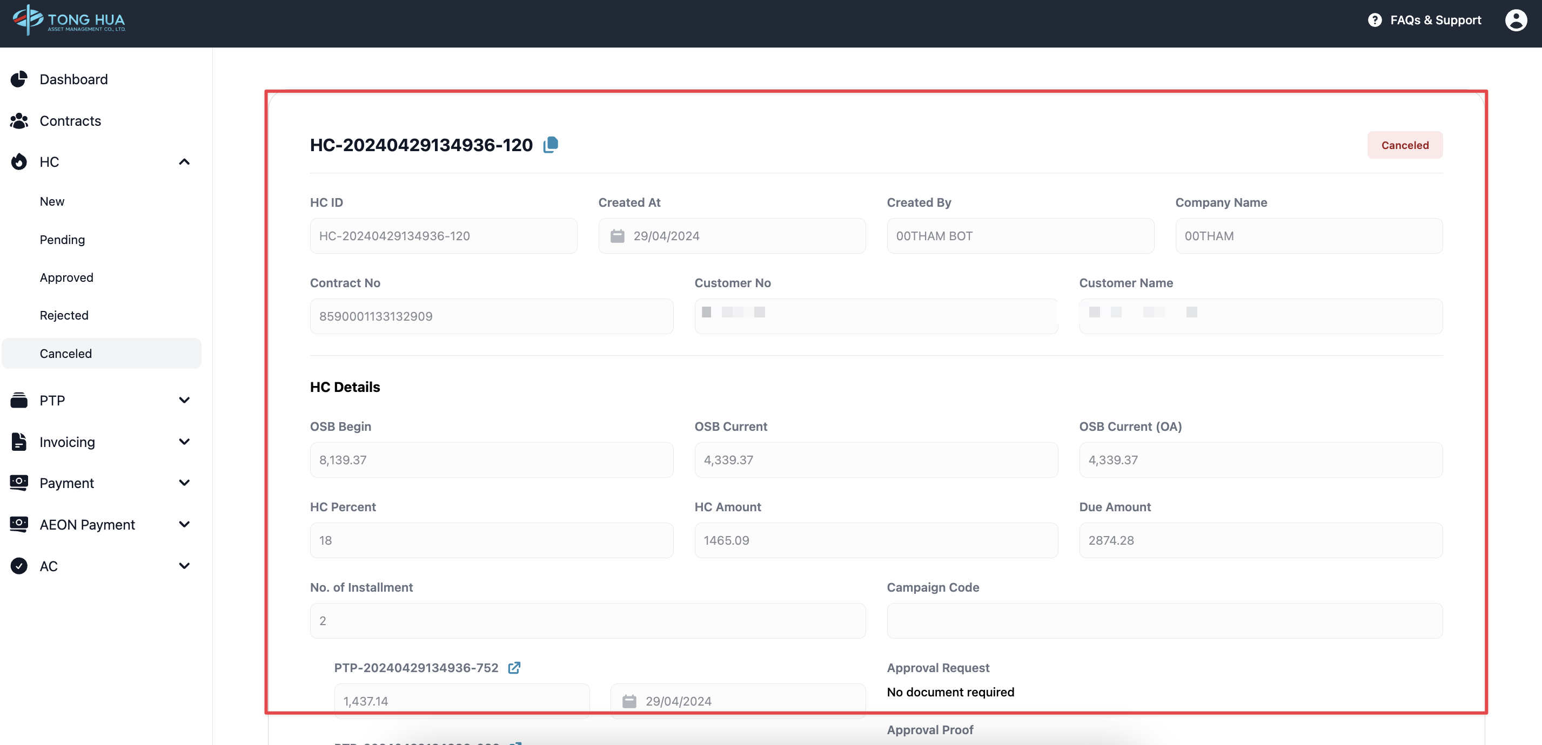The image size is (1542, 745).
Task: Open PTP-20240429134936-752 external link icon
Action: [514, 667]
